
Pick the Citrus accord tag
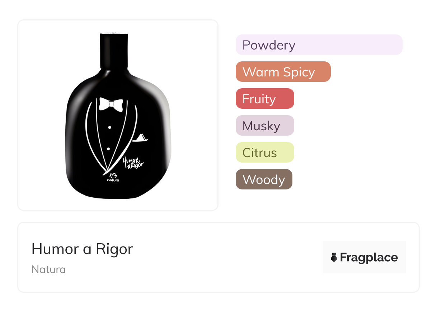265,152
